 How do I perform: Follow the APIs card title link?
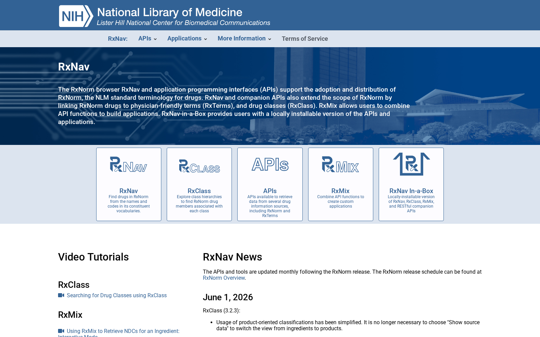[270, 191]
